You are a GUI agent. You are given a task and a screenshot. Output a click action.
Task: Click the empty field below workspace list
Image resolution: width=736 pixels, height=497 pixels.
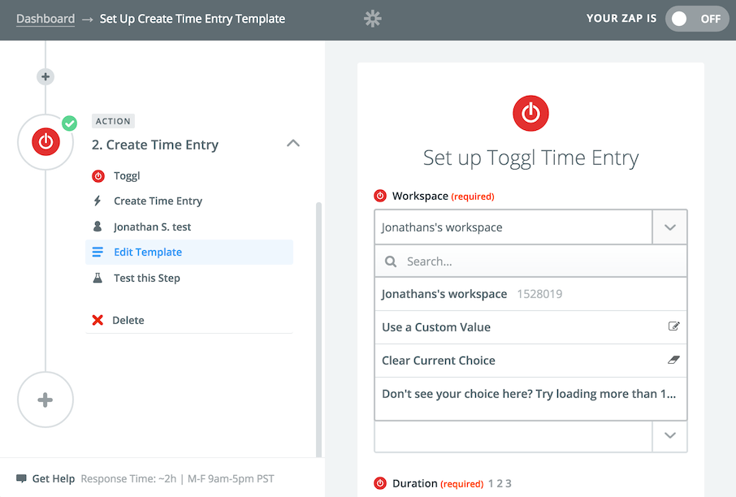pos(513,436)
